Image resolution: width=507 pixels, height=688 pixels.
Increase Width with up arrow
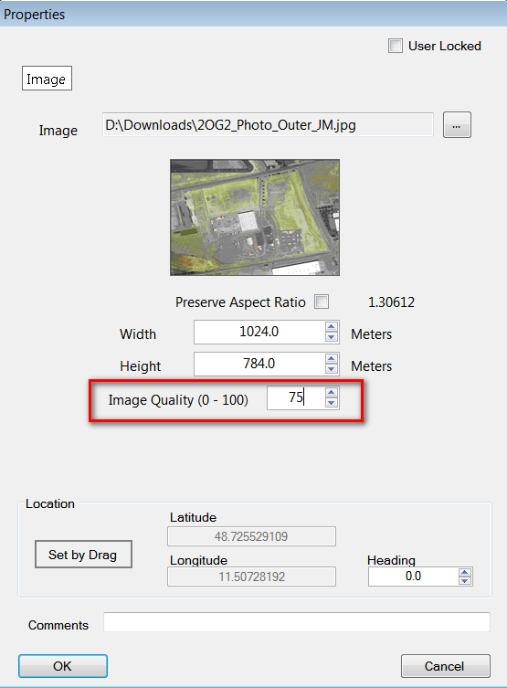pos(332,326)
